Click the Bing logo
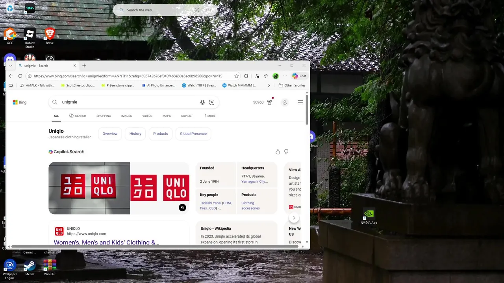504x283 pixels. 20,102
